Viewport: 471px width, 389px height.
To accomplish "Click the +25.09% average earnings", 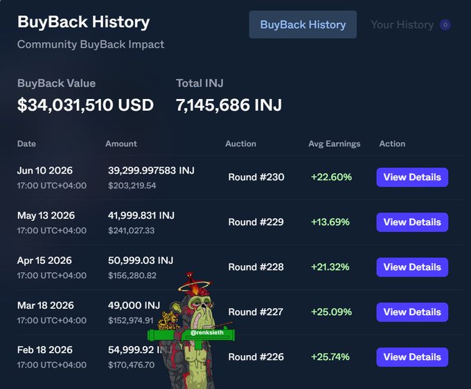I will tap(331, 312).
